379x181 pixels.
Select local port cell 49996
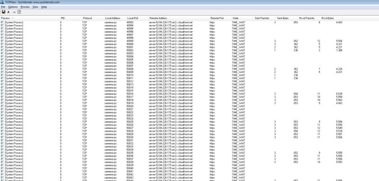130,32
